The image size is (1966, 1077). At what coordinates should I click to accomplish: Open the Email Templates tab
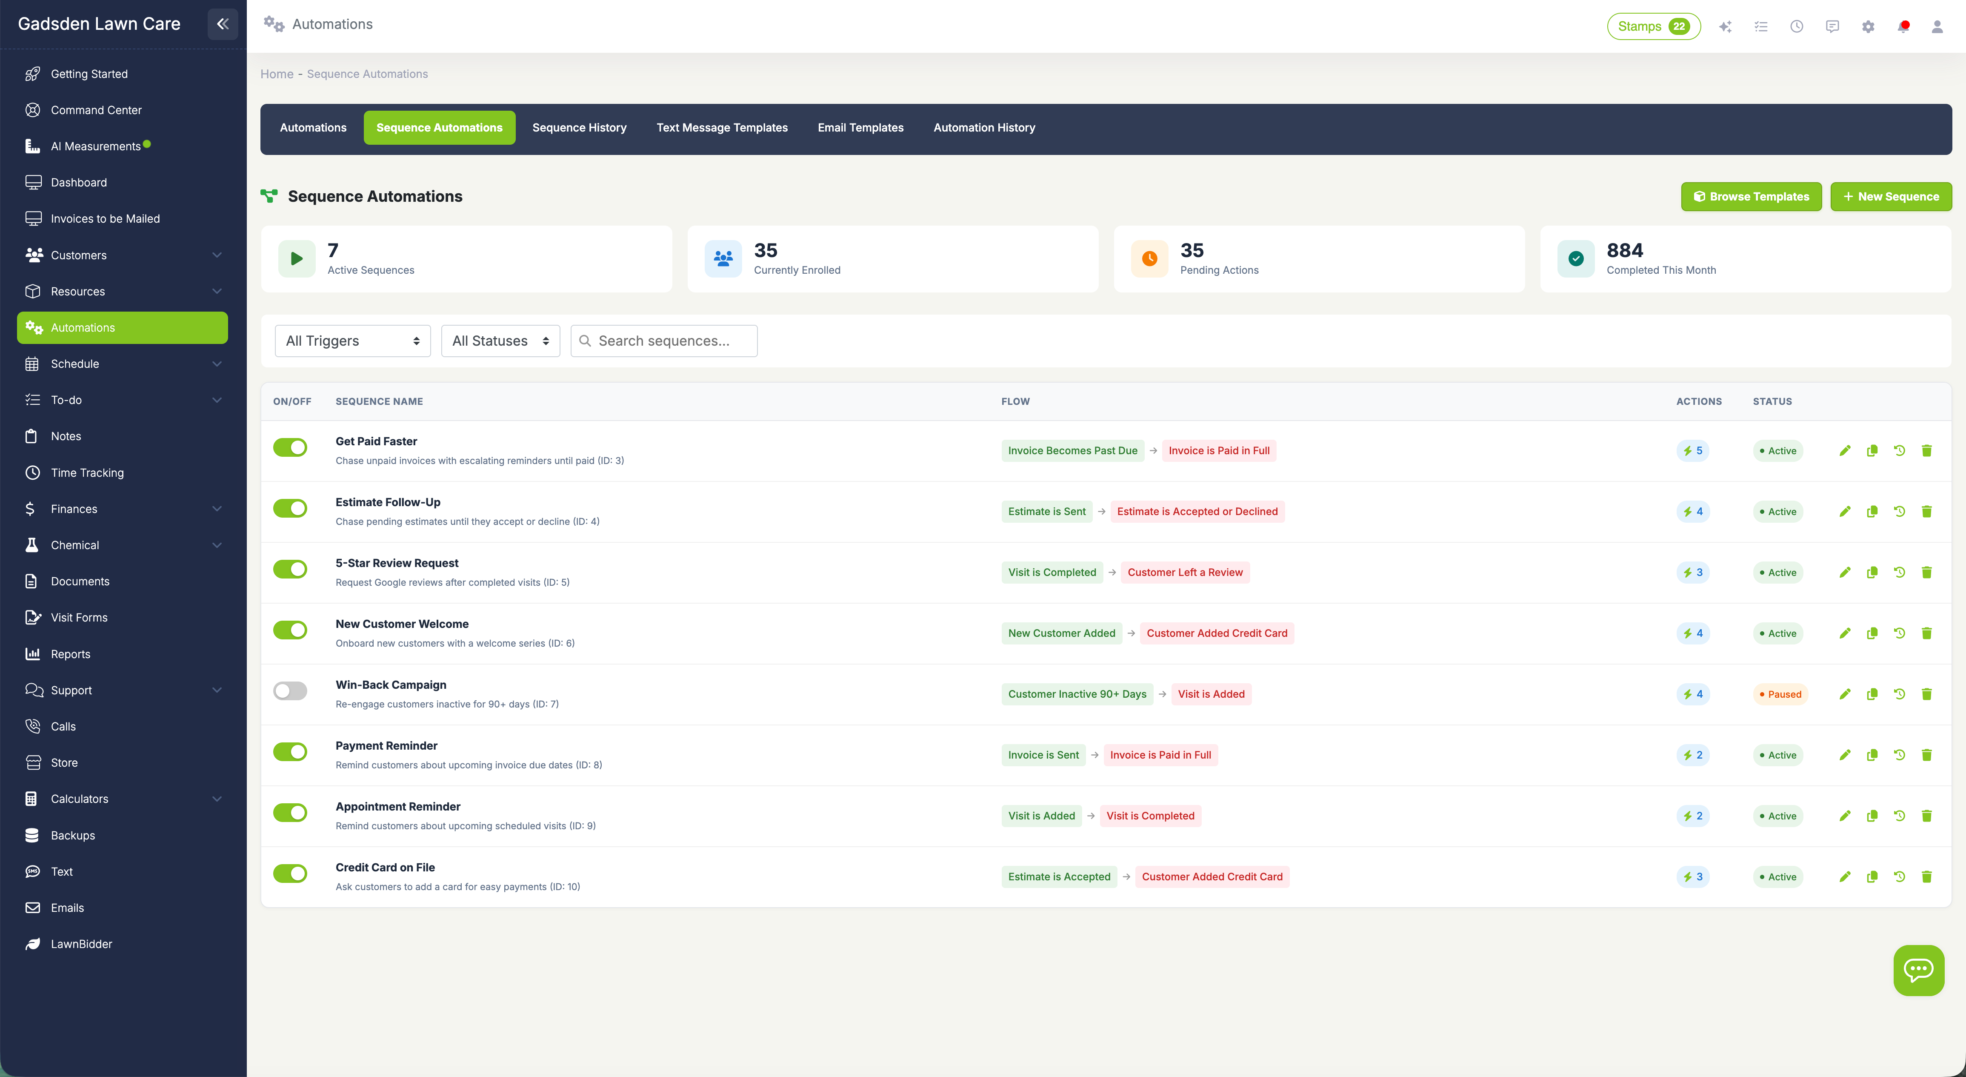860,127
